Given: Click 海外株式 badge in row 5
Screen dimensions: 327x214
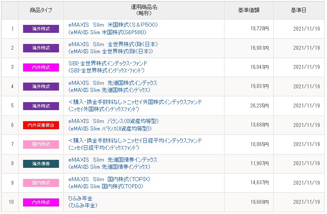Looking at the screenshot, I should pos(41,106).
